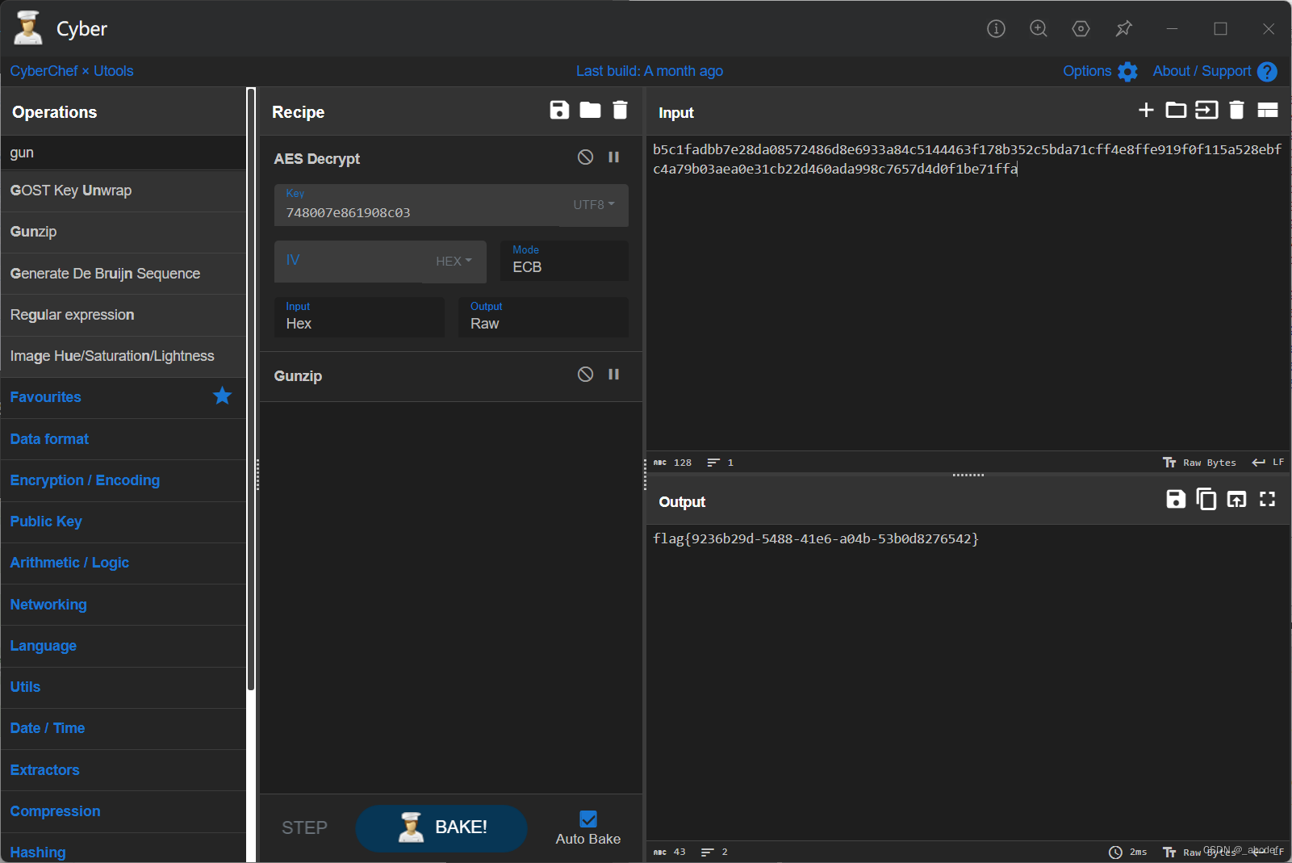Save output to file
The width and height of the screenshot is (1292, 863).
click(x=1176, y=500)
